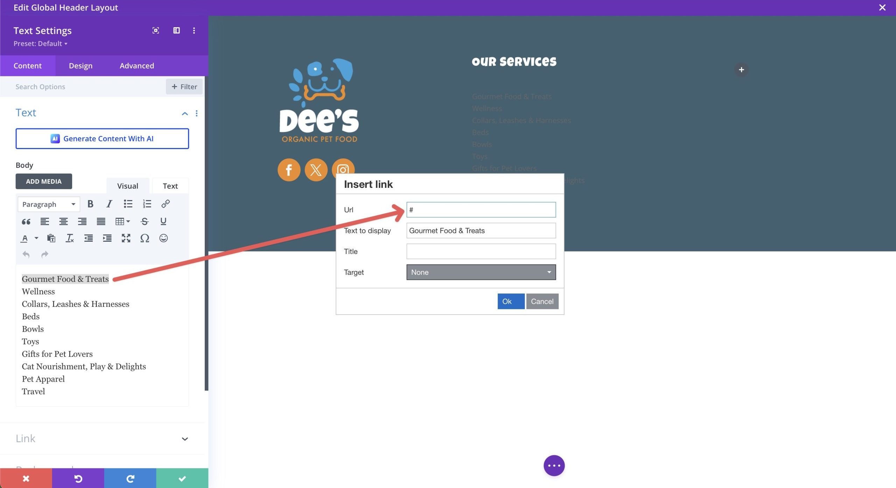This screenshot has height=488, width=896.
Task: Click the Paragraph style dropdown
Action: (48, 204)
